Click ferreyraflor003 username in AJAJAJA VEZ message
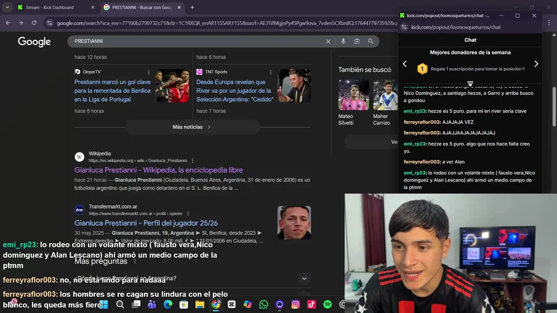Image resolution: width=557 pixels, height=313 pixels. coord(422,122)
